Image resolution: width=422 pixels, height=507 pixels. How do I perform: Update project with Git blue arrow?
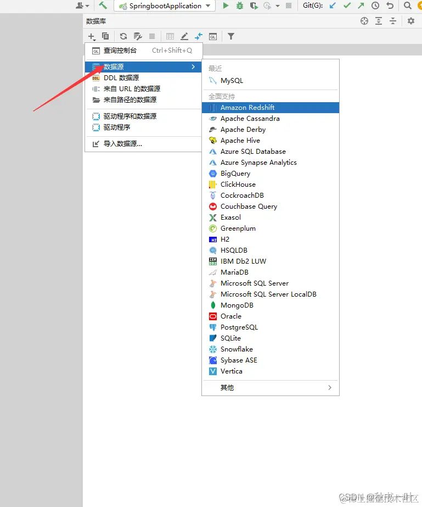(x=333, y=5)
